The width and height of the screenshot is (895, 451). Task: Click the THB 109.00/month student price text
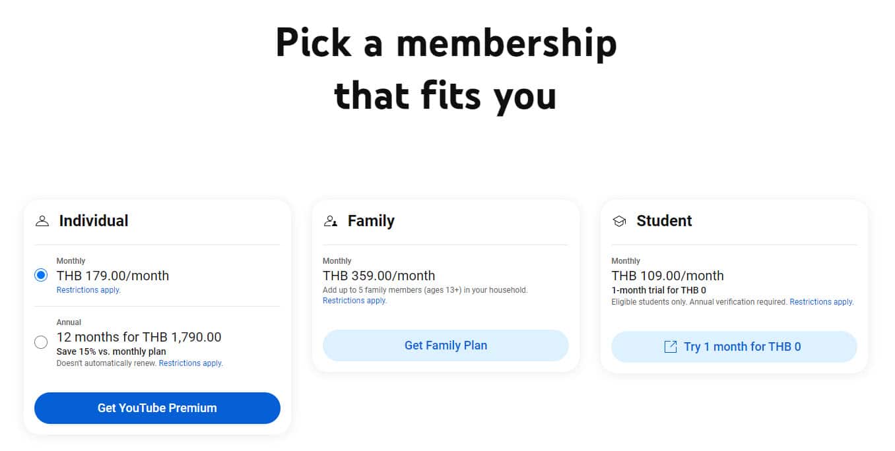point(667,276)
